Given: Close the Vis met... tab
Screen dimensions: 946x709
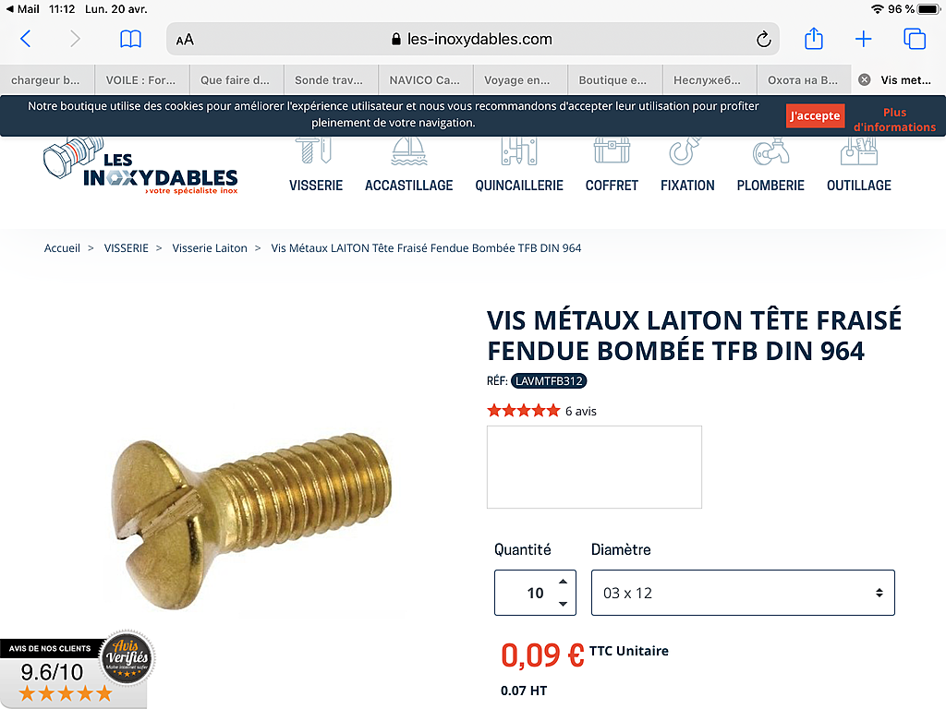Looking at the screenshot, I should click(865, 79).
